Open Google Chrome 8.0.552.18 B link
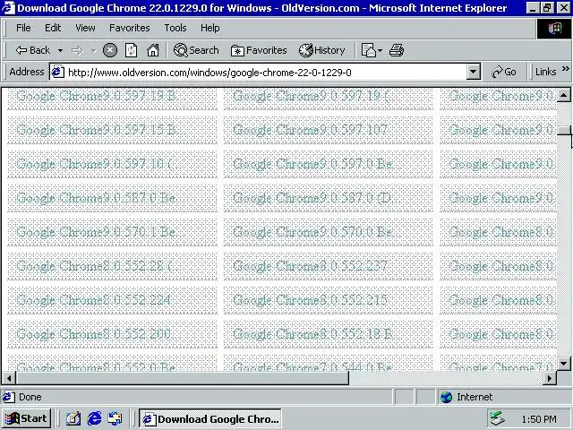 point(312,334)
